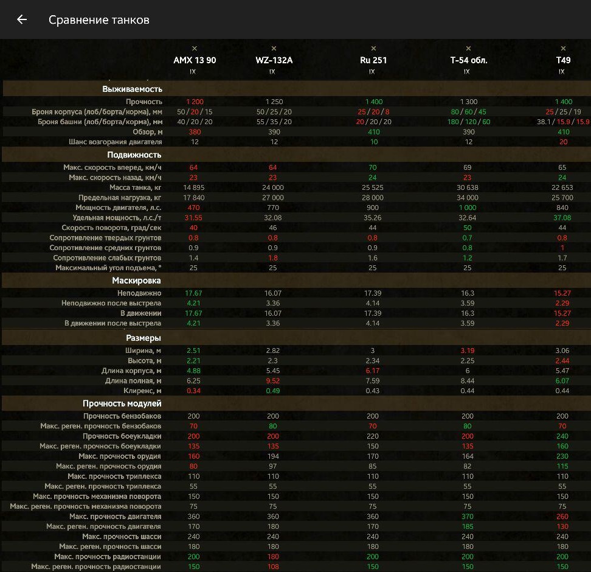Click the Неподвижно camouflage row label

point(139,293)
